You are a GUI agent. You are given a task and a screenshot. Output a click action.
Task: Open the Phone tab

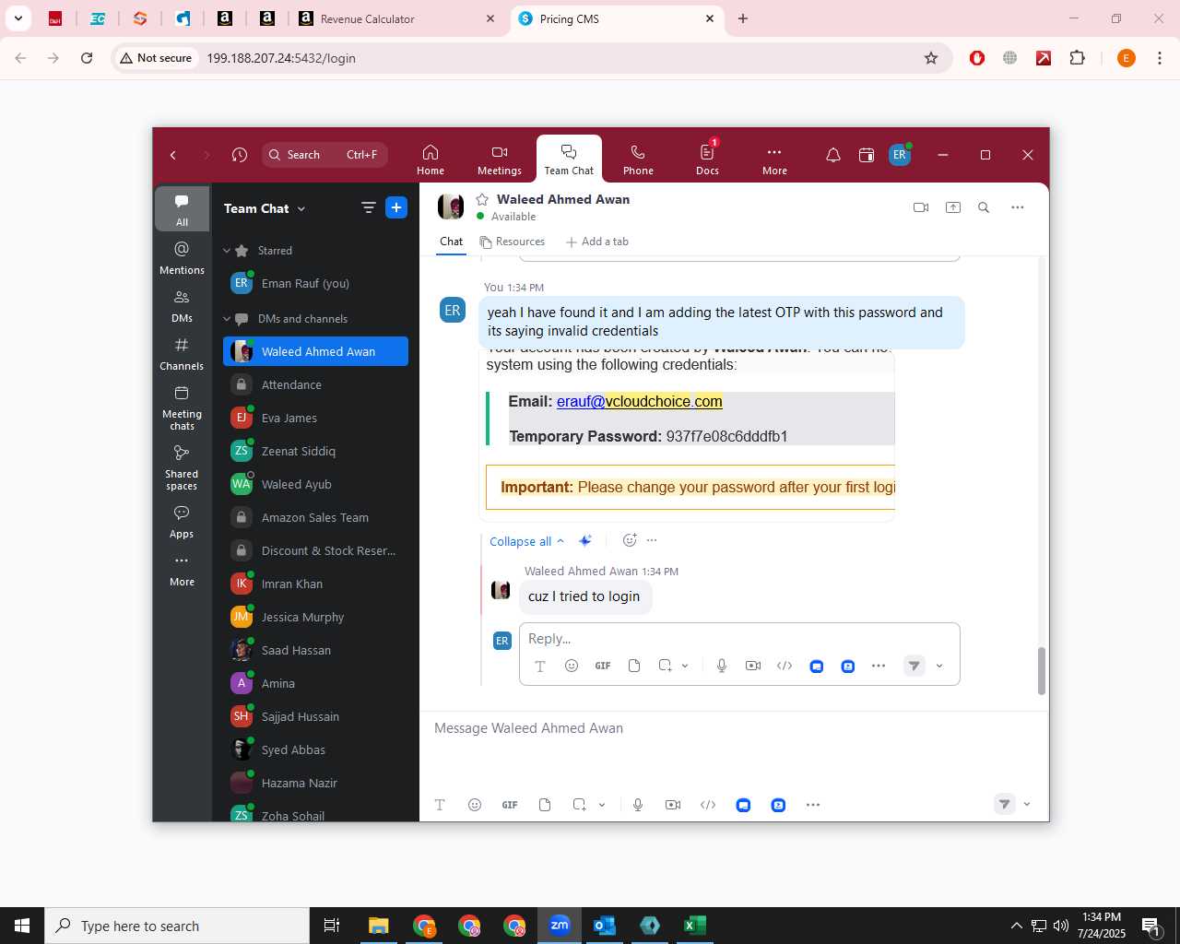(638, 159)
